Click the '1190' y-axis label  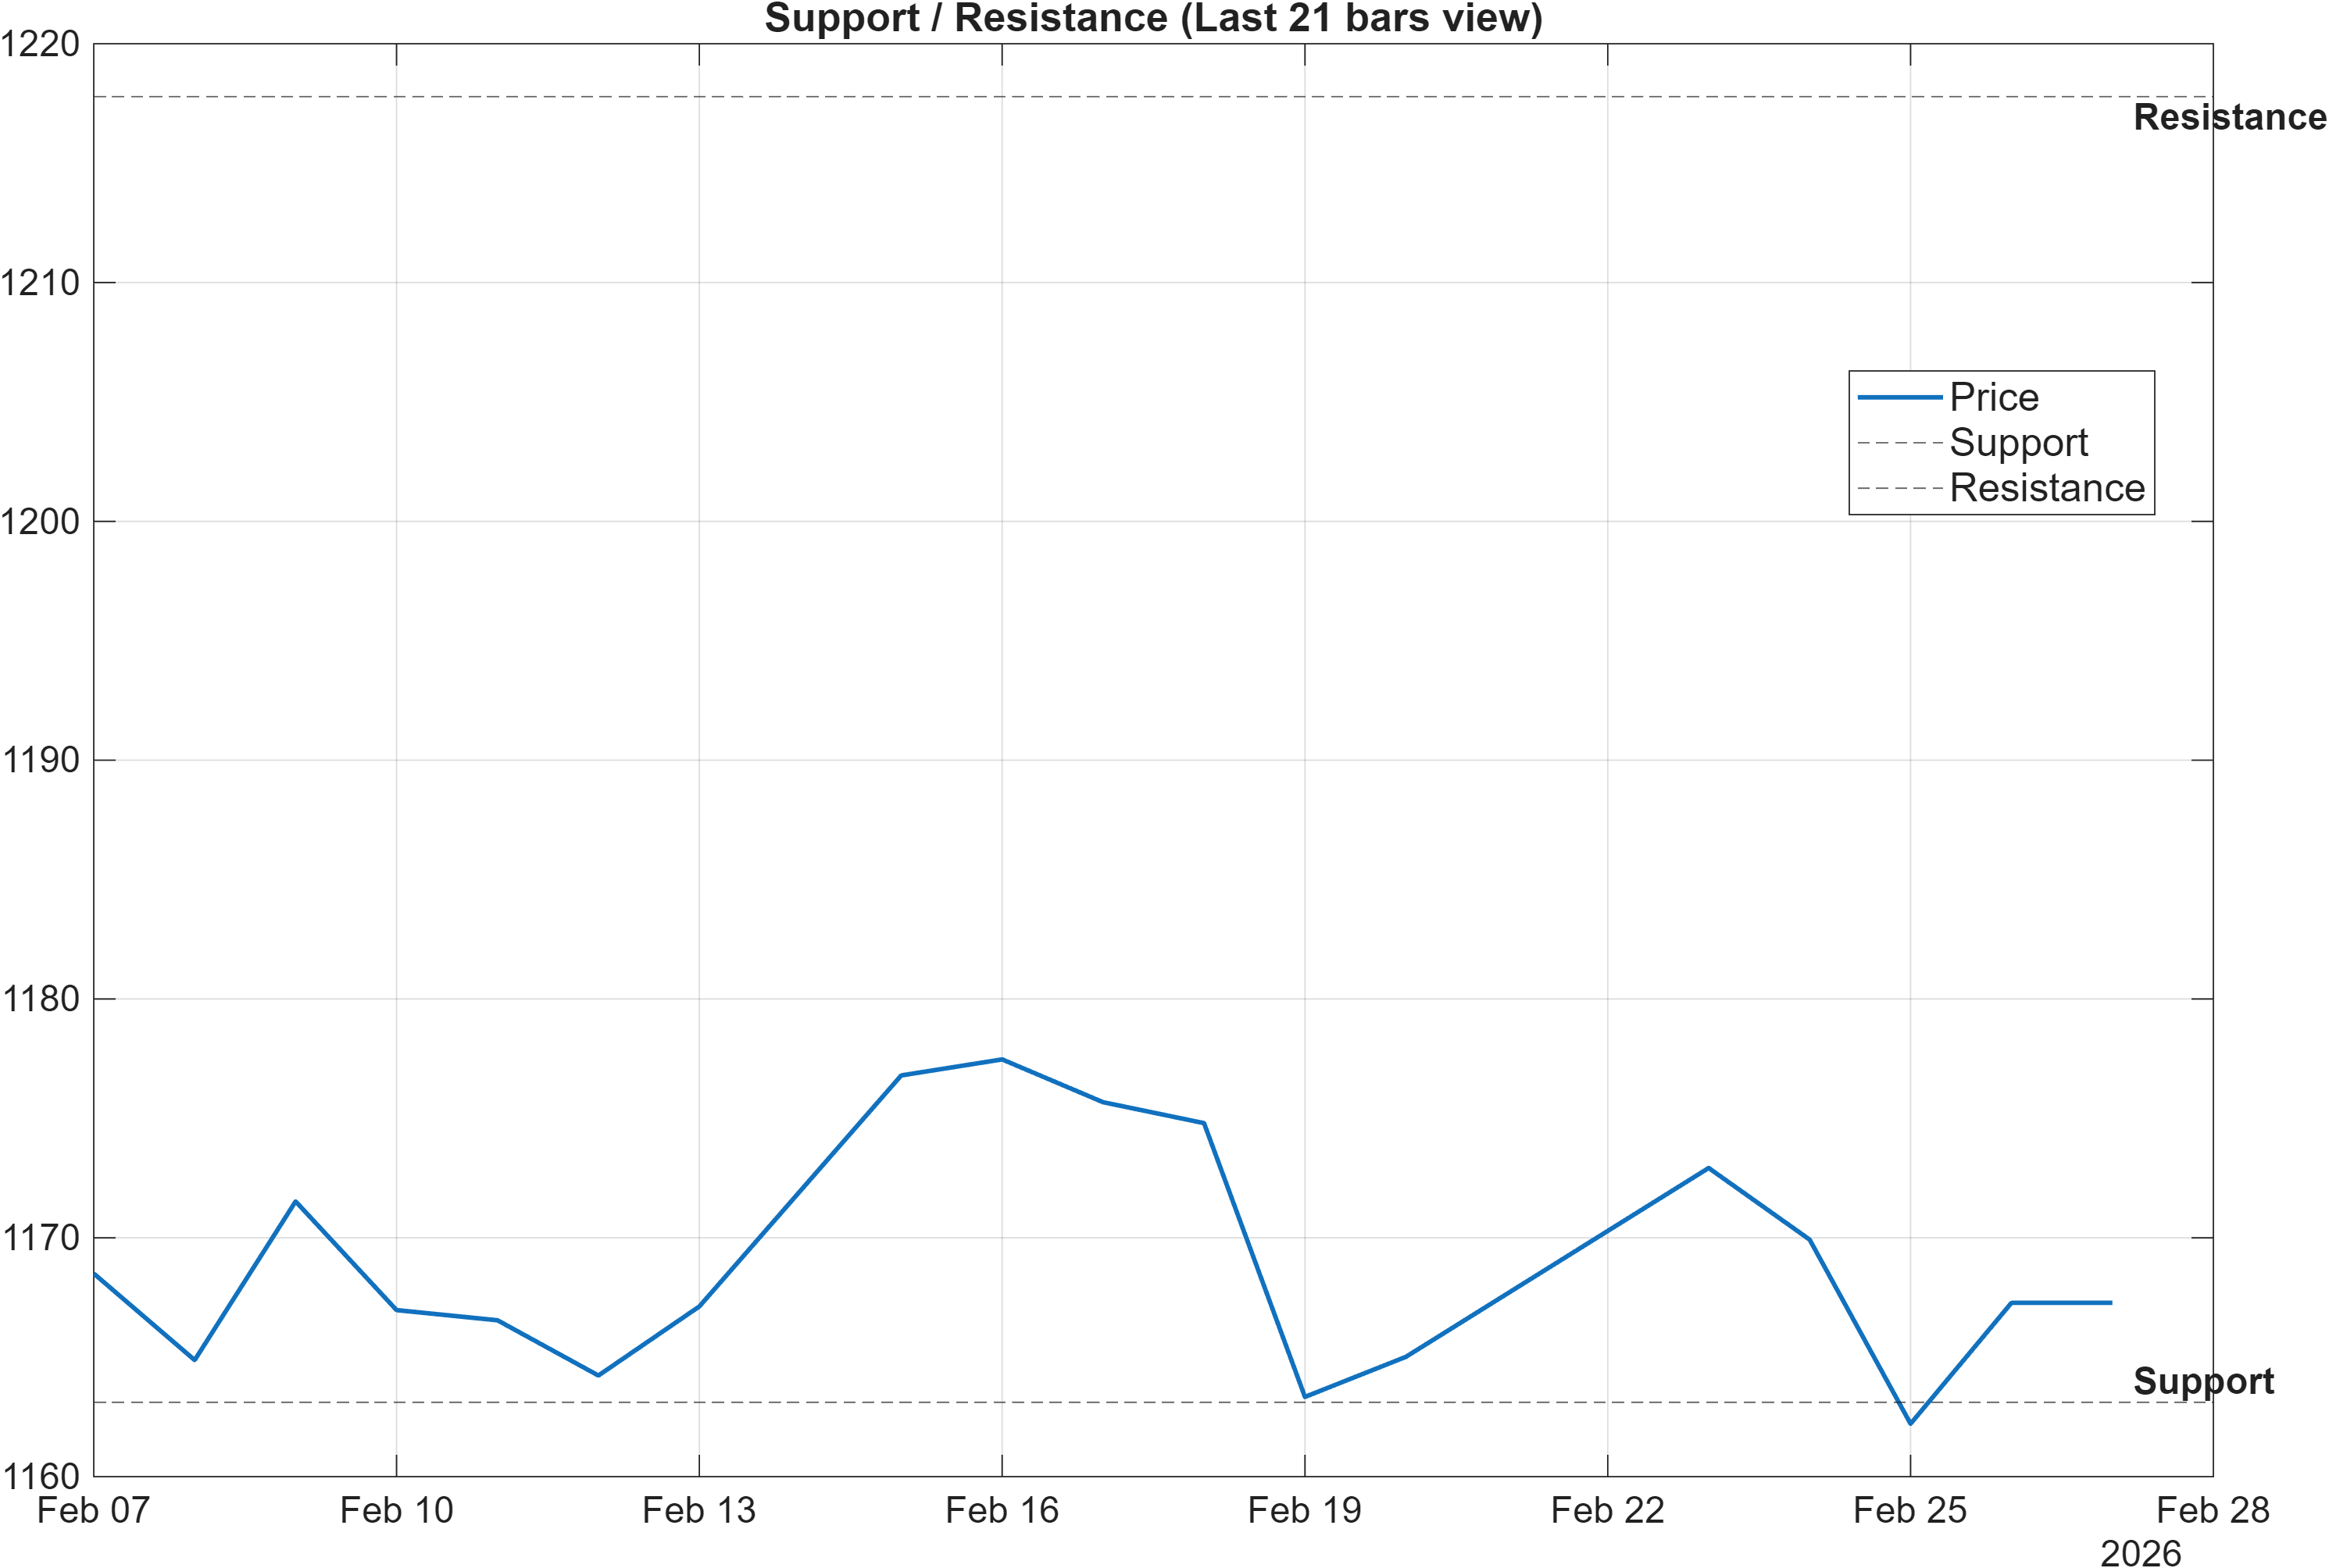coord(40,760)
